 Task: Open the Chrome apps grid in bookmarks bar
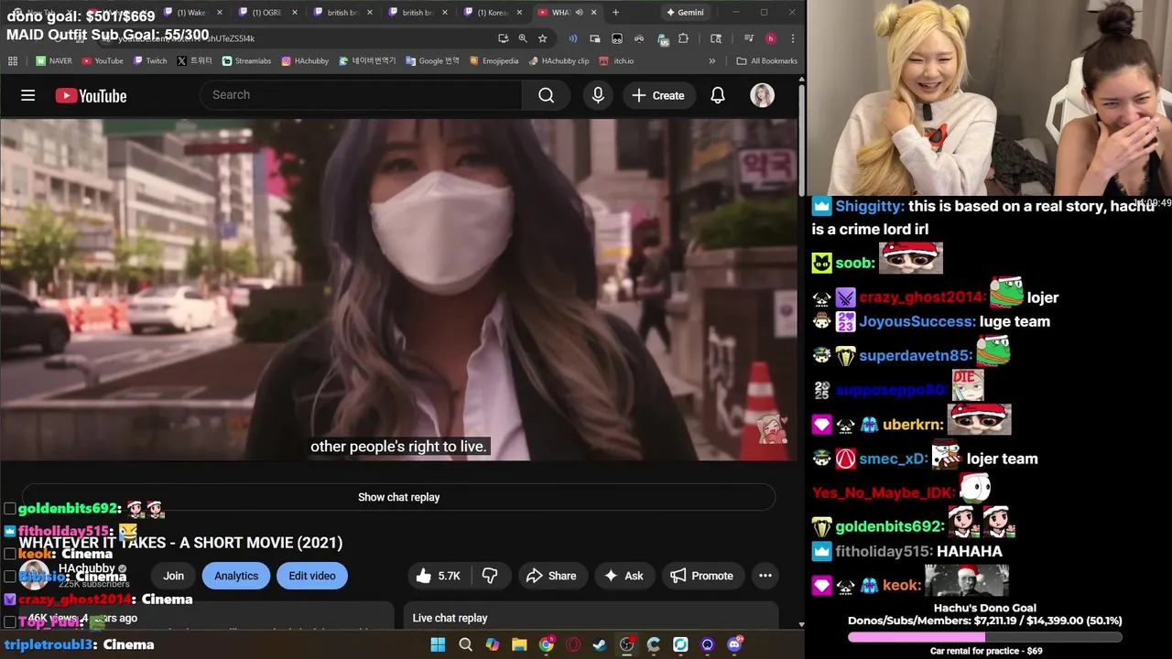tap(13, 61)
